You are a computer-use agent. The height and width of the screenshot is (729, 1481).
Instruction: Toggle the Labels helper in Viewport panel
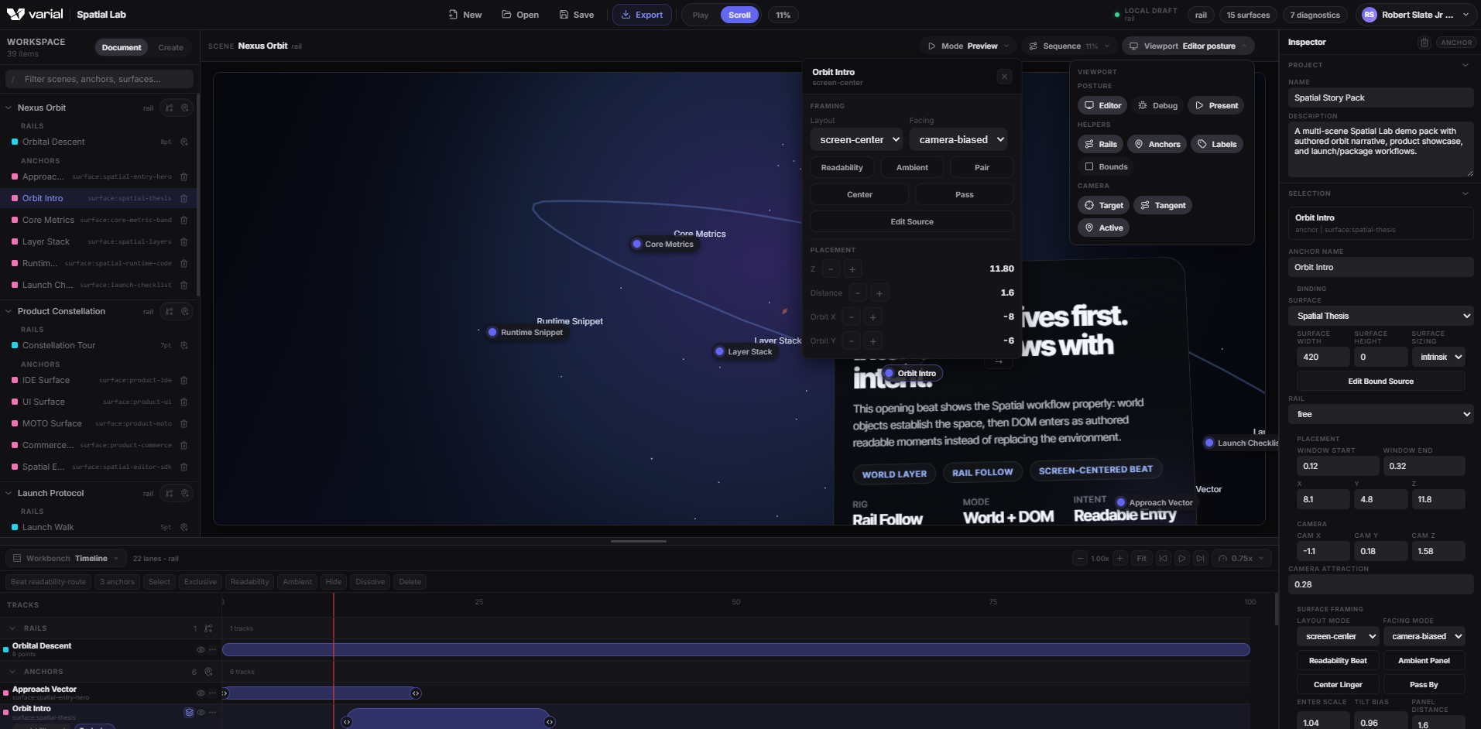click(1216, 144)
